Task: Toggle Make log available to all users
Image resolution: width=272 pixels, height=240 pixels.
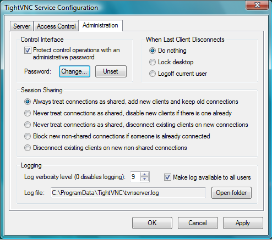Action: tap(167, 177)
